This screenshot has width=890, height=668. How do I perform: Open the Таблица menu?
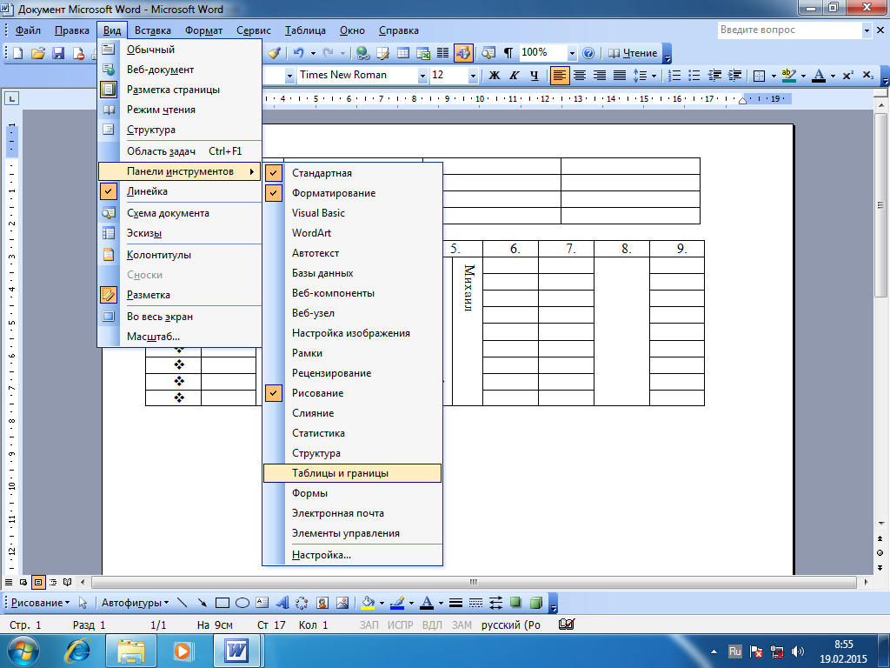pos(305,30)
